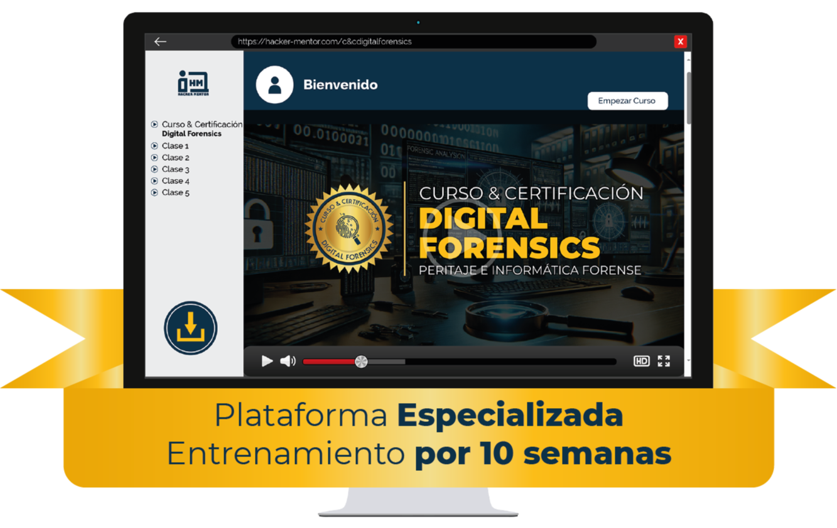Image resolution: width=837 pixels, height=528 pixels.
Task: Select Clase 1 in the sidebar
Action: coord(170,146)
